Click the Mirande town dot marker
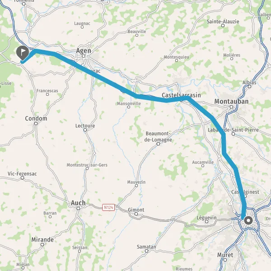This screenshot has width=271, height=271. click(x=42, y=244)
